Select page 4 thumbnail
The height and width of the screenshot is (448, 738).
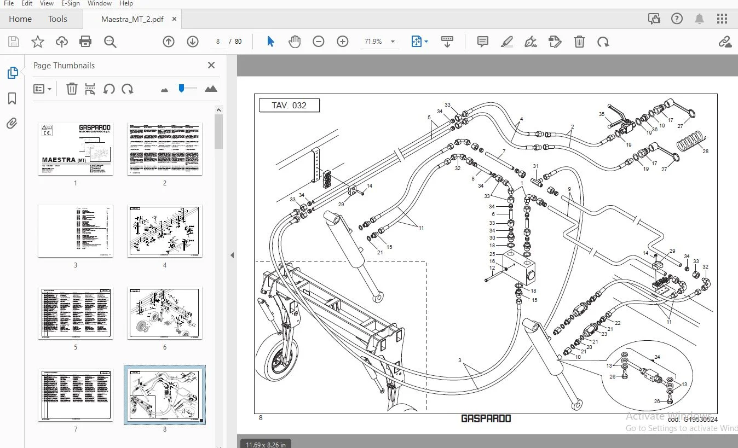coord(165,231)
